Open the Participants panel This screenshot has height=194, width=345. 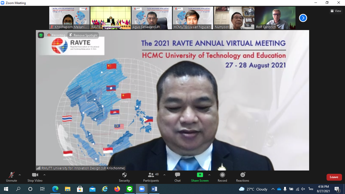151,177
